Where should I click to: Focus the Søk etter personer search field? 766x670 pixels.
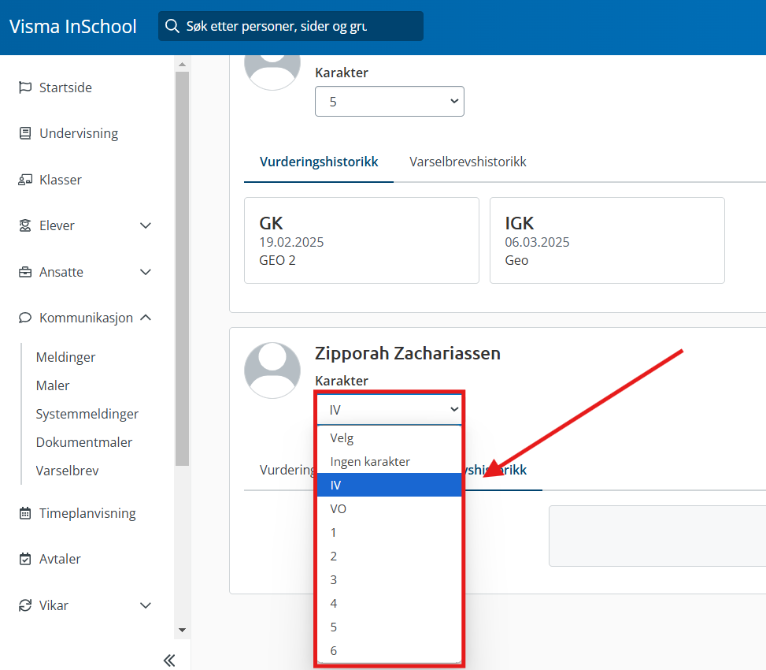[x=290, y=26]
